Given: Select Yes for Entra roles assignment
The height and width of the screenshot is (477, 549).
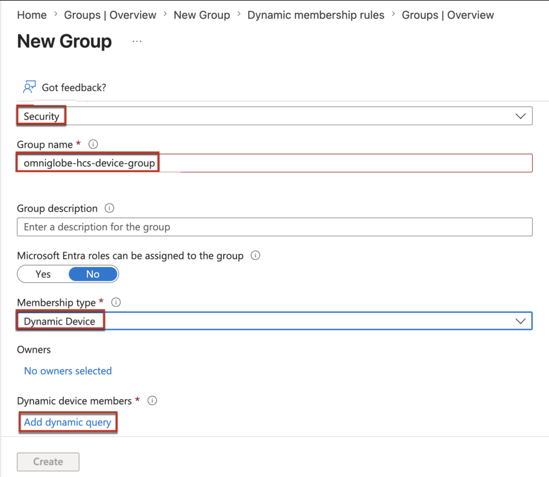Looking at the screenshot, I should (43, 274).
